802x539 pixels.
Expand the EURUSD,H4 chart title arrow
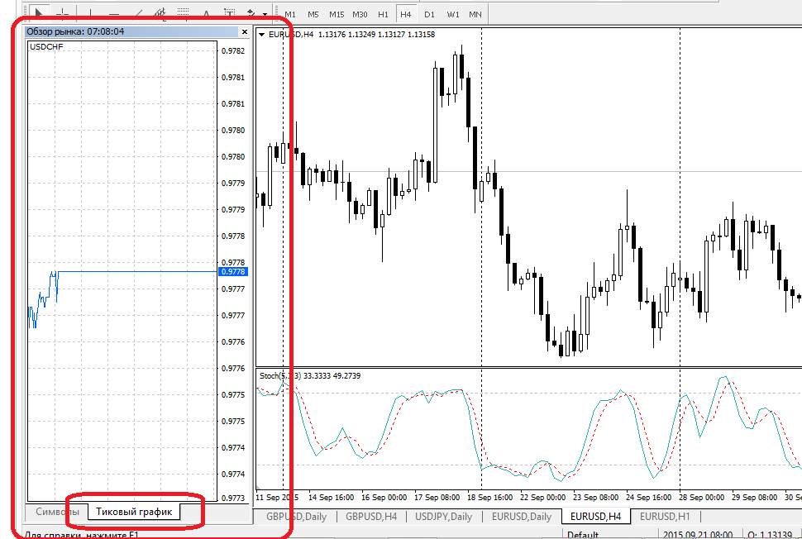click(x=262, y=35)
